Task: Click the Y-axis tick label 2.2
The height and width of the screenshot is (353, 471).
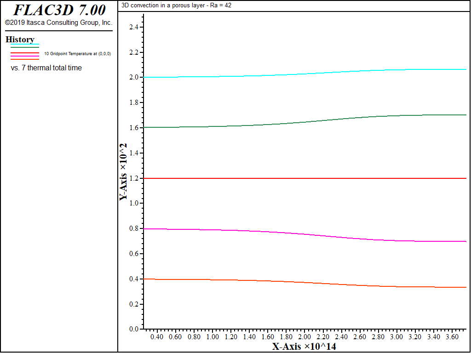Action: click(134, 52)
